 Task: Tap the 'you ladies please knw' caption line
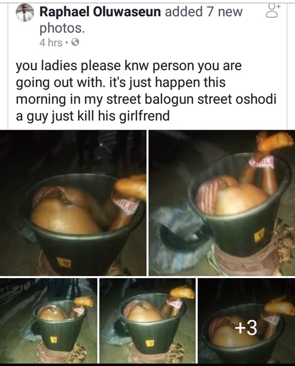tap(129, 66)
